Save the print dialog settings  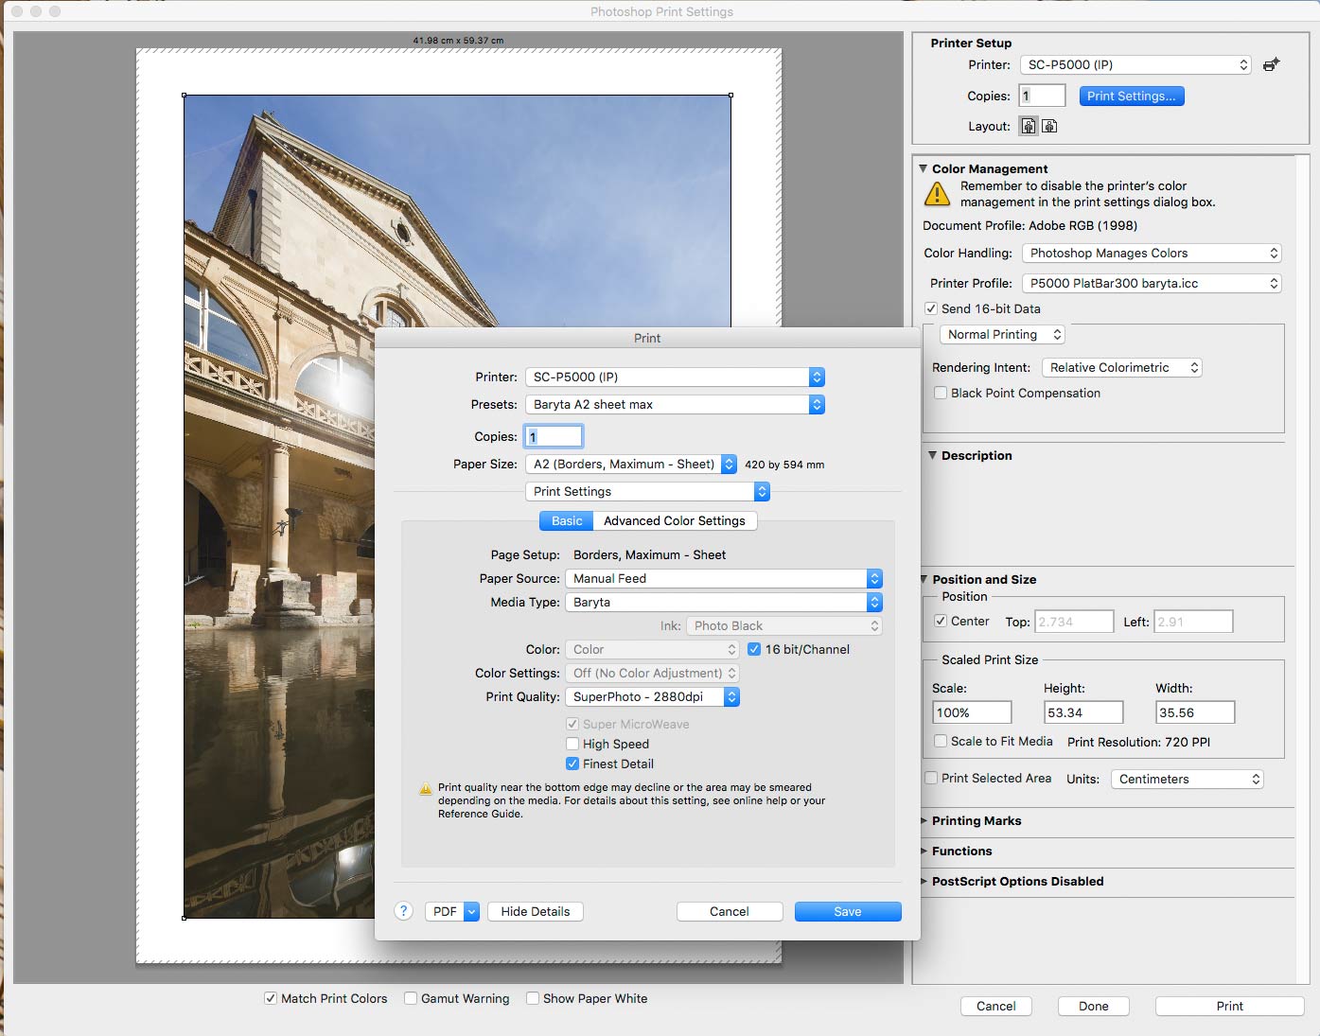pos(848,911)
